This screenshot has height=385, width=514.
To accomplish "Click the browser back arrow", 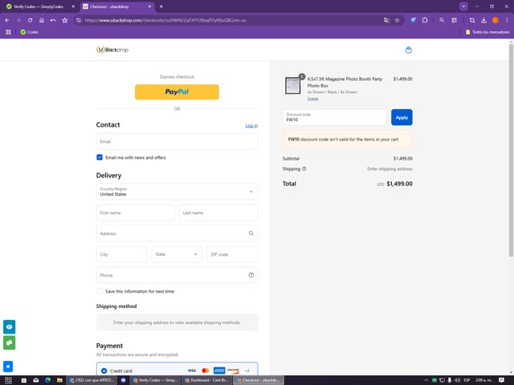I will (x=7, y=20).
